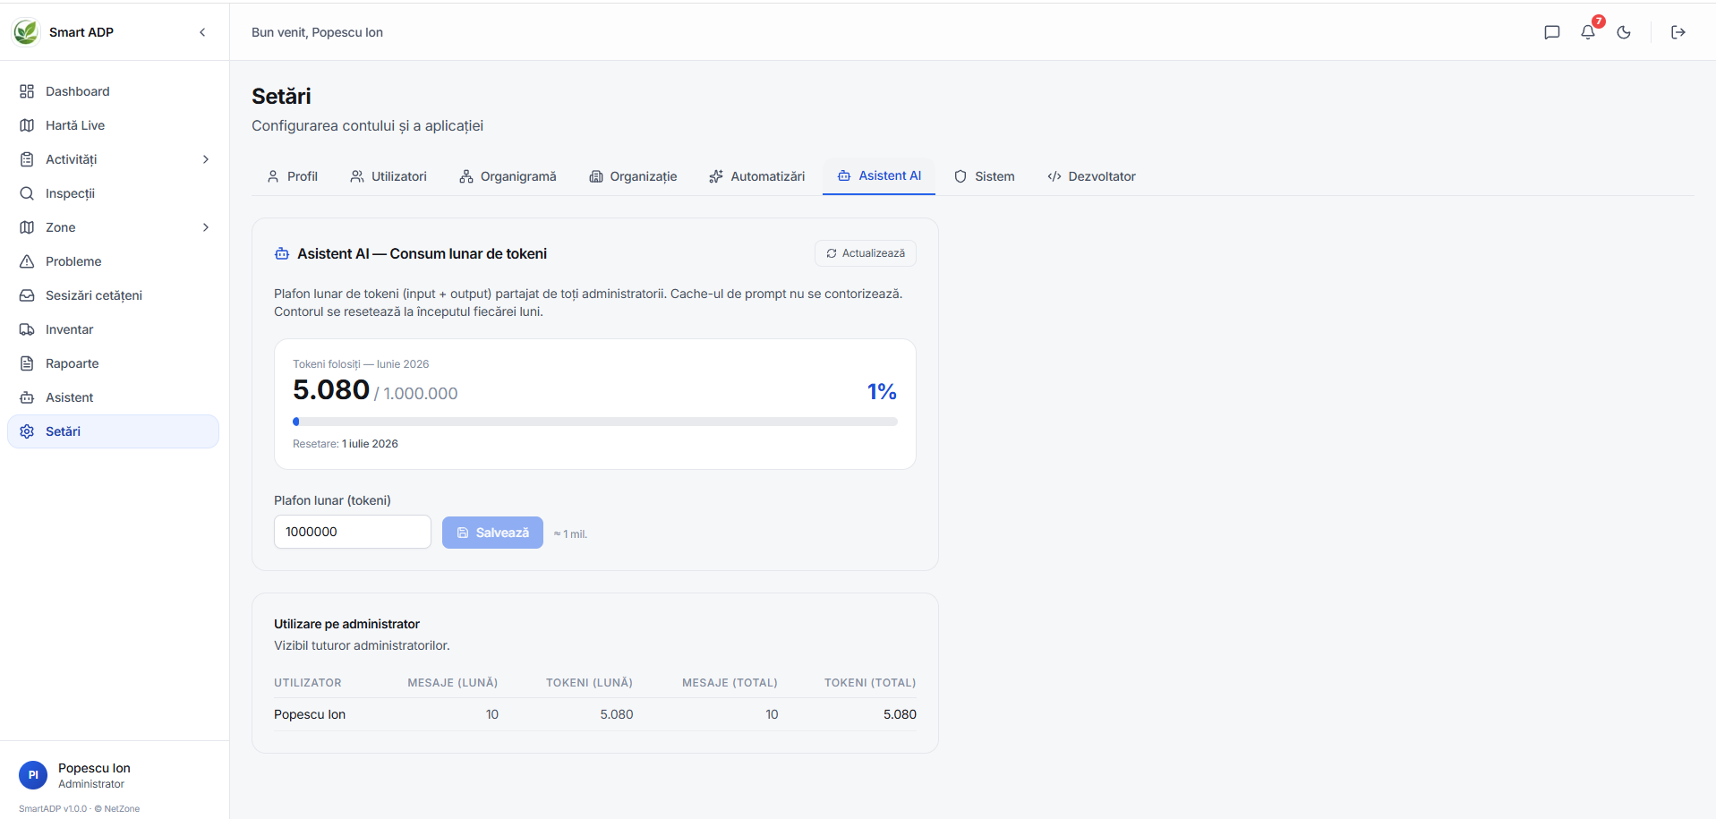Click the Sistem shield icon
This screenshot has height=819, width=1716.
(960, 176)
